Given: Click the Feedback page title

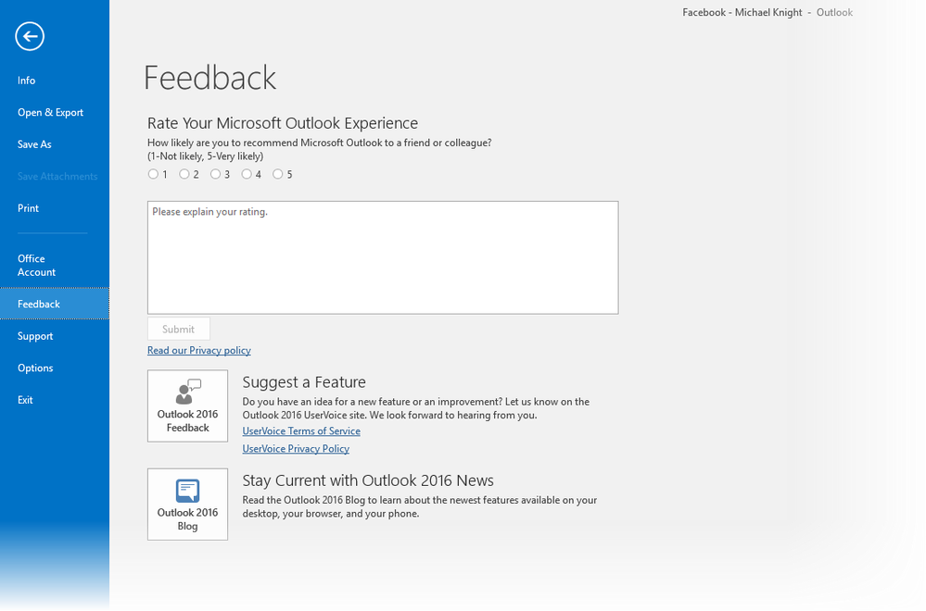Looking at the screenshot, I should [x=210, y=78].
